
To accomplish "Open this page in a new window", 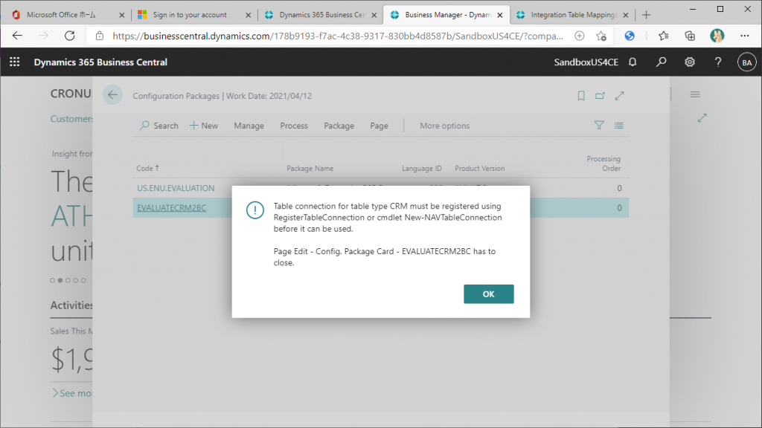I will tap(600, 96).
